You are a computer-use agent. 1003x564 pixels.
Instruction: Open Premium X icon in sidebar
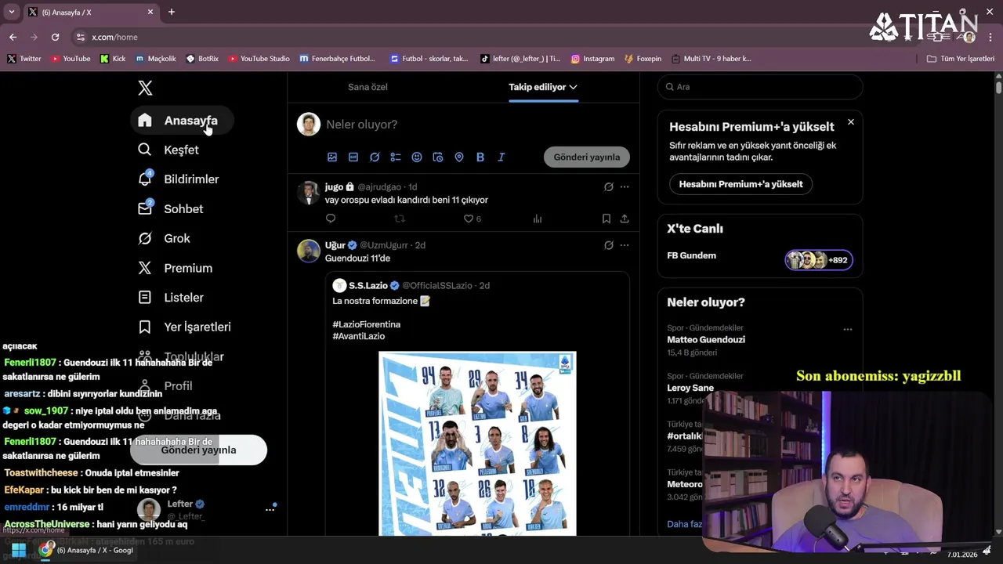click(x=145, y=268)
